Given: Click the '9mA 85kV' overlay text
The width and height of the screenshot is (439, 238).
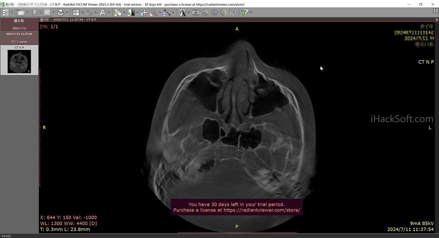Looking at the screenshot, I should pyautogui.click(x=422, y=223).
